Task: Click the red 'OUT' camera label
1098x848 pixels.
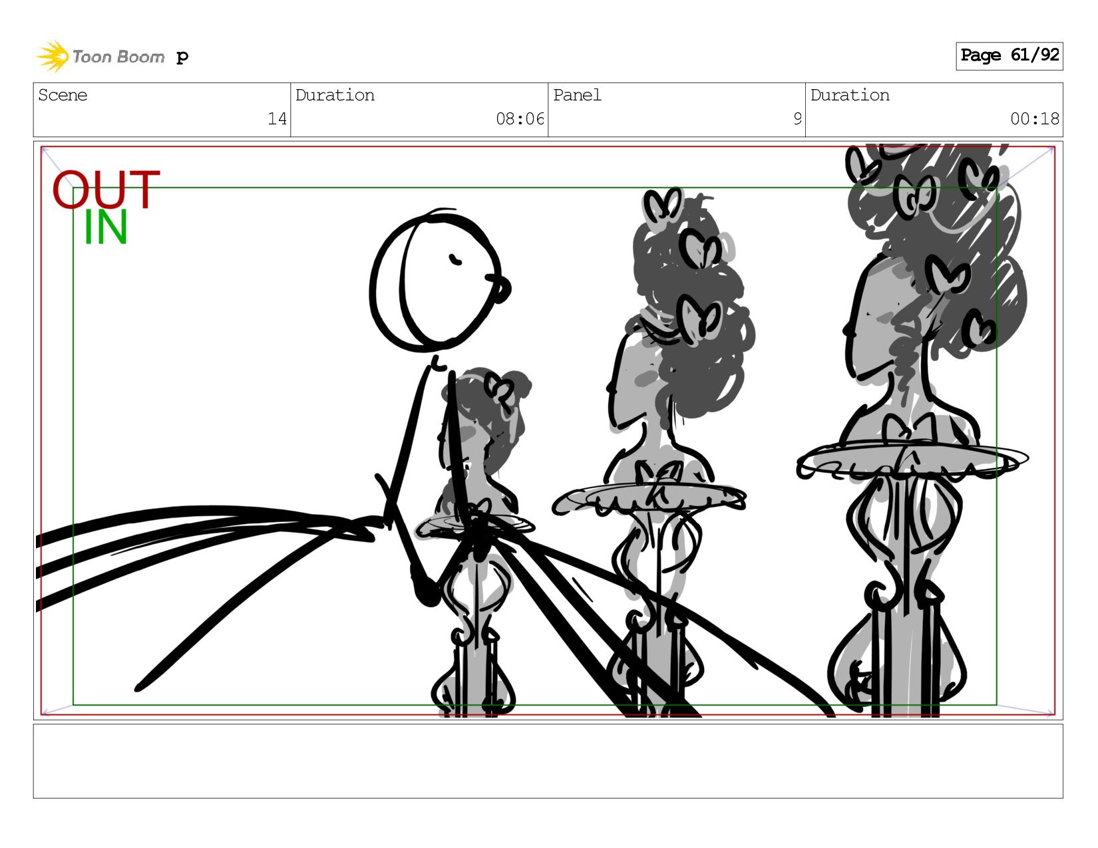Action: [106, 190]
